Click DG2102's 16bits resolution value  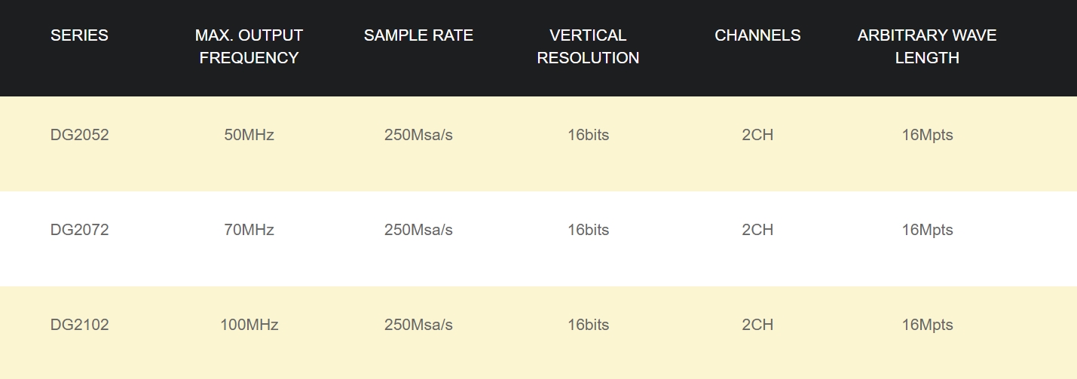[x=588, y=325]
